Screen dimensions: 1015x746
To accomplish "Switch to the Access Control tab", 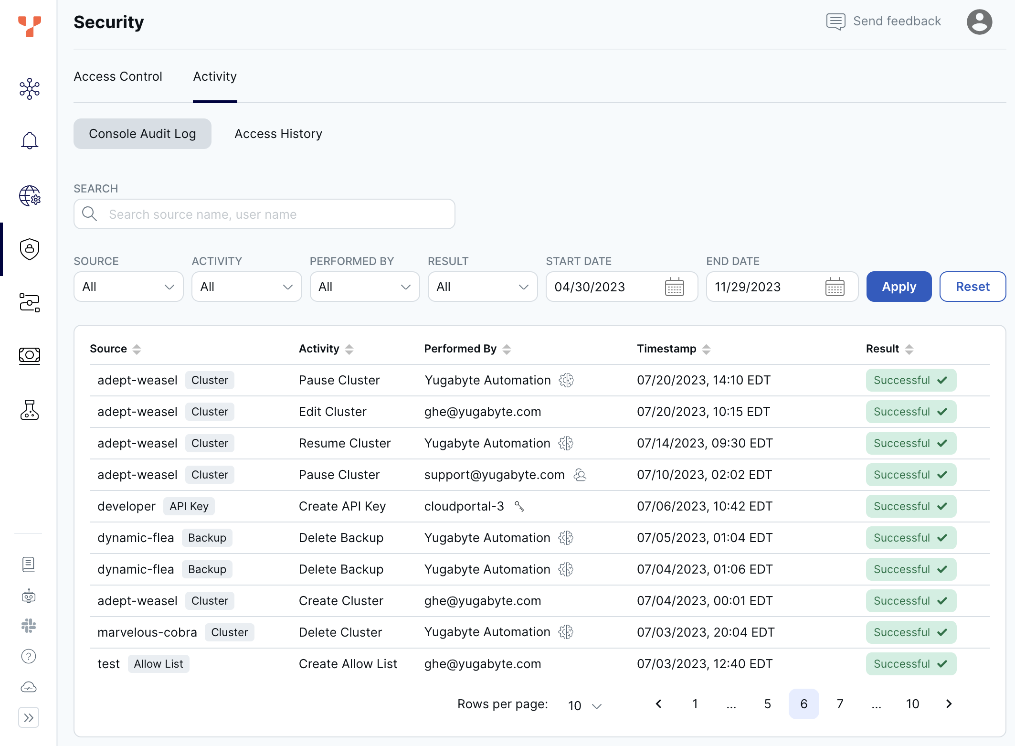I will tap(118, 76).
